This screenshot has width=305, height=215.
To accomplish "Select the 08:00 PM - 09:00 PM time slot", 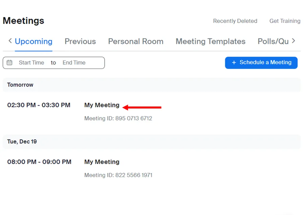I will 39,162.
